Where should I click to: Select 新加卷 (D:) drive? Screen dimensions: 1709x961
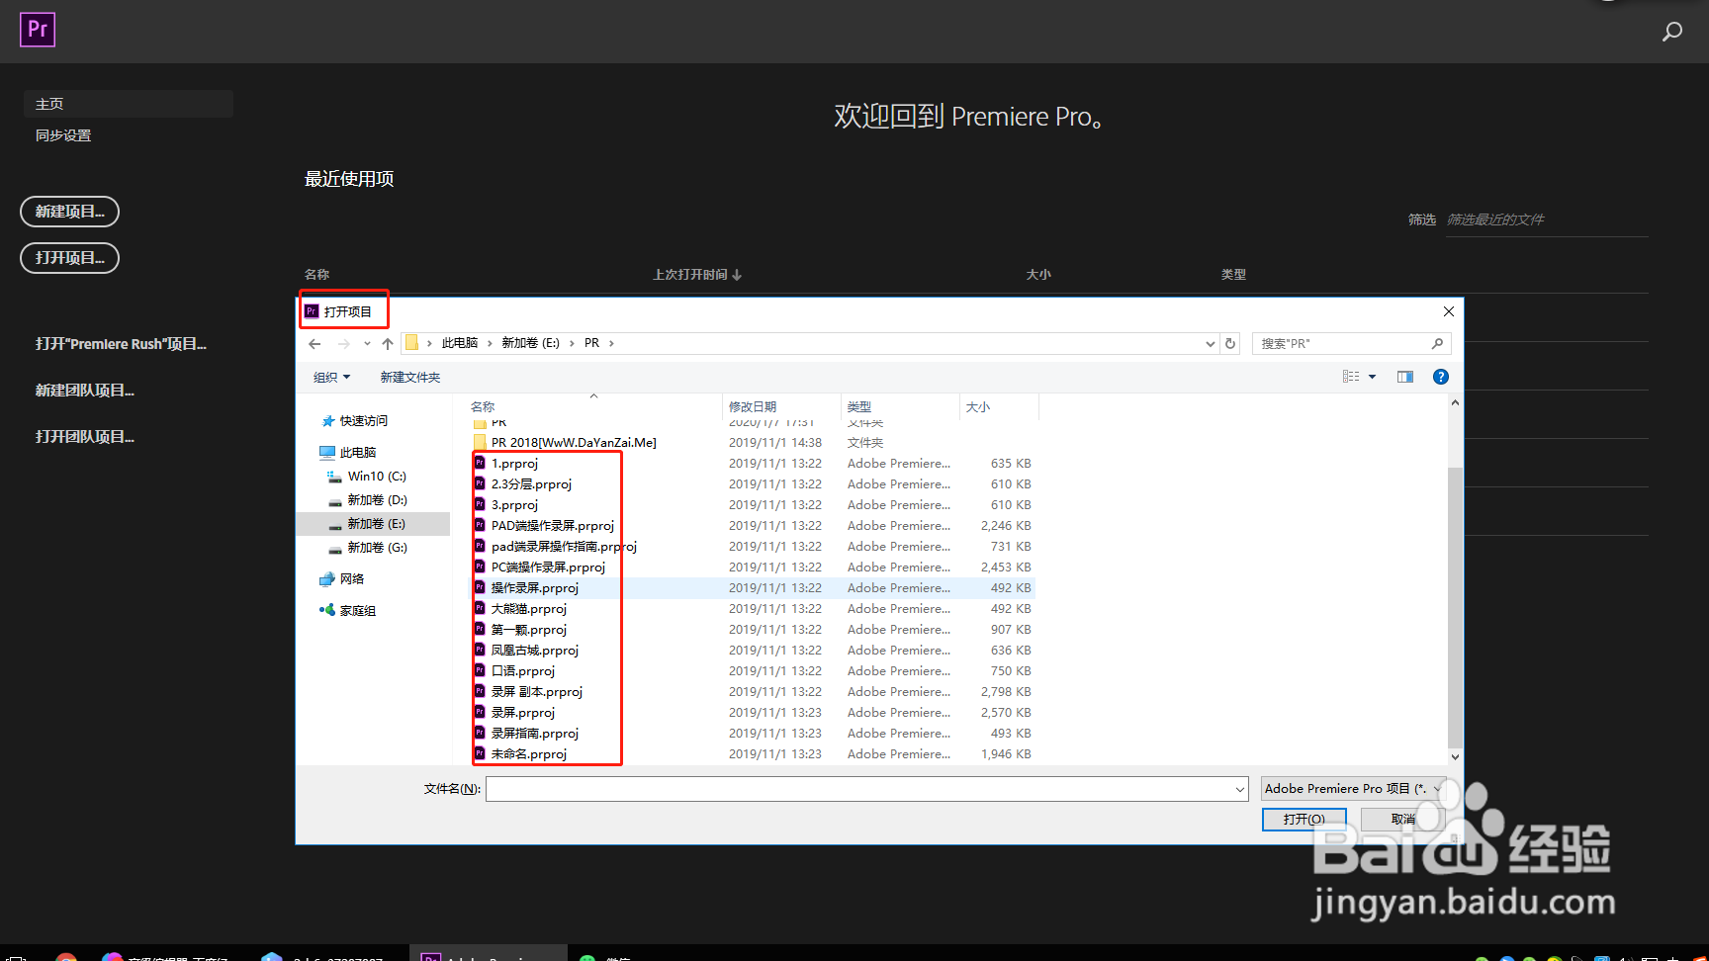tap(376, 500)
